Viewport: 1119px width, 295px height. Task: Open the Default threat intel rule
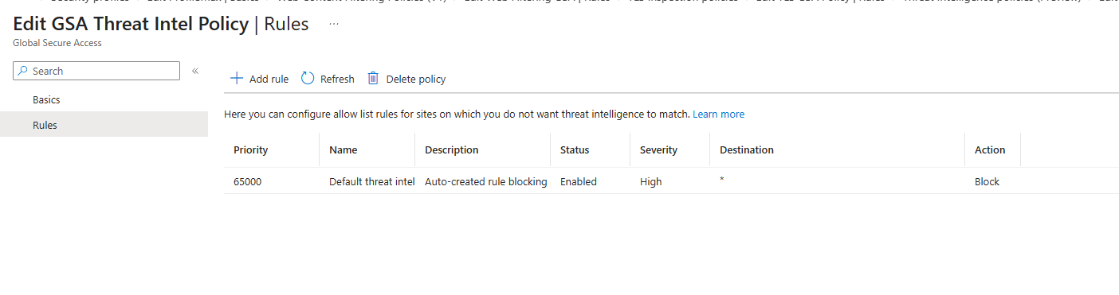(371, 181)
